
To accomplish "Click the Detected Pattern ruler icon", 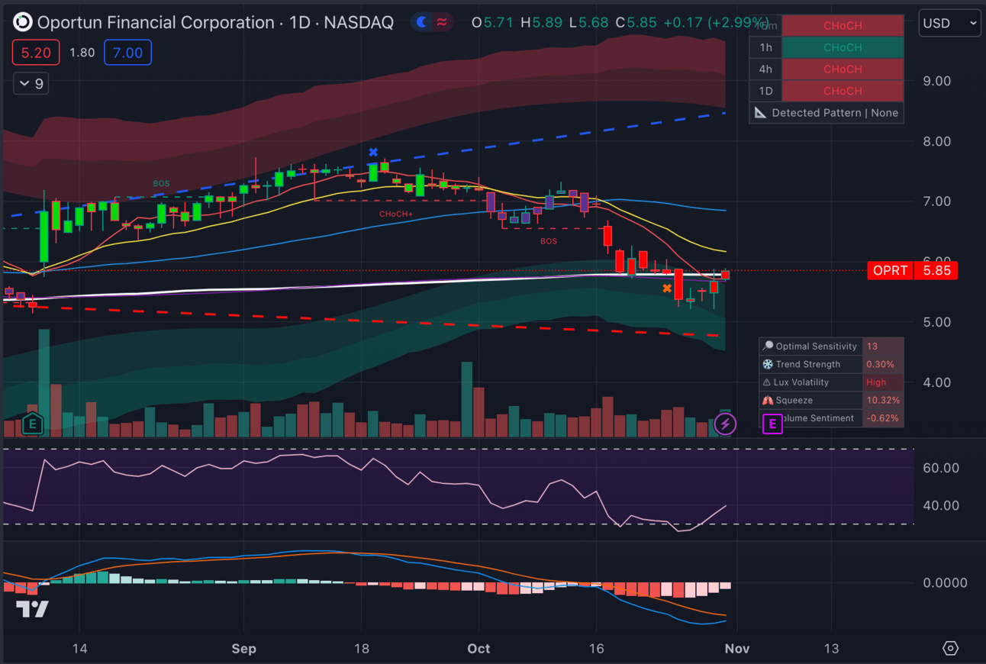I will (760, 113).
